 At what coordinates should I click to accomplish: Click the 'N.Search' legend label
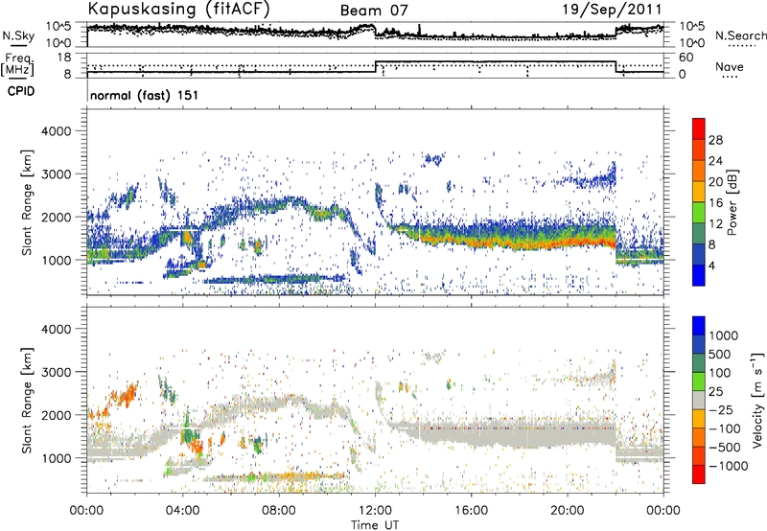point(741,35)
